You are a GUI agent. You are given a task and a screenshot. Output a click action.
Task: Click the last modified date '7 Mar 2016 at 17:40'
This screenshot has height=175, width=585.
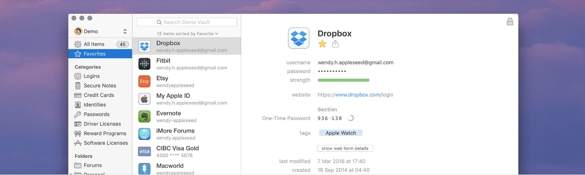341,161
